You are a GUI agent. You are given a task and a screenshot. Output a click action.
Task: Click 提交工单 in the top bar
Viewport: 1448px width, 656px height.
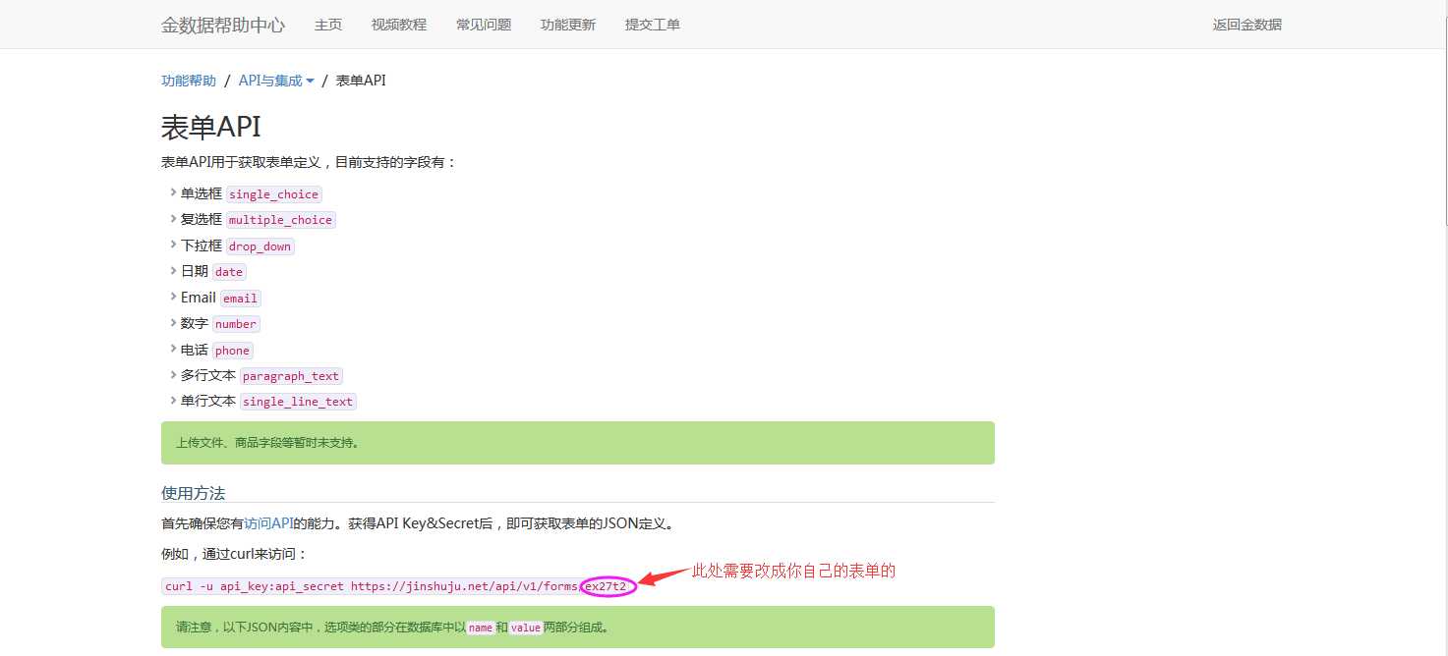653,25
